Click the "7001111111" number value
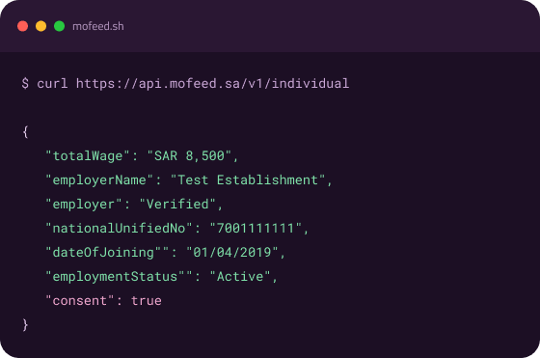The width and height of the screenshot is (540, 358). [256, 228]
